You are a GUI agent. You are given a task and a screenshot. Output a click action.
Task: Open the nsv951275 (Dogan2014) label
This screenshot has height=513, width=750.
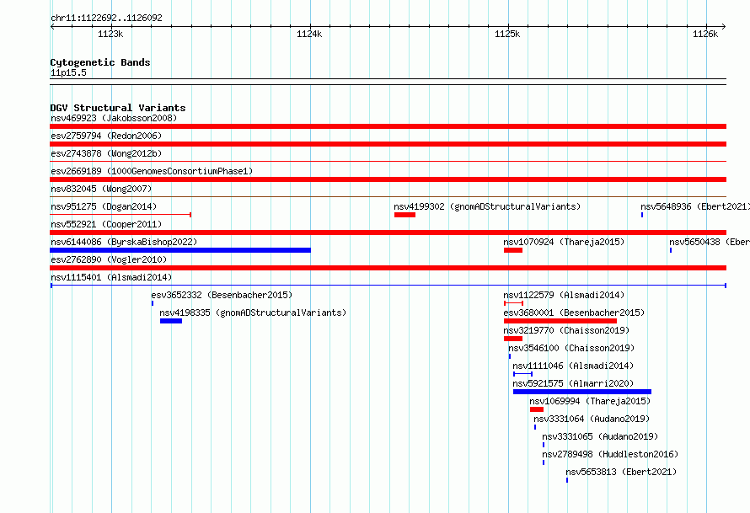104,206
